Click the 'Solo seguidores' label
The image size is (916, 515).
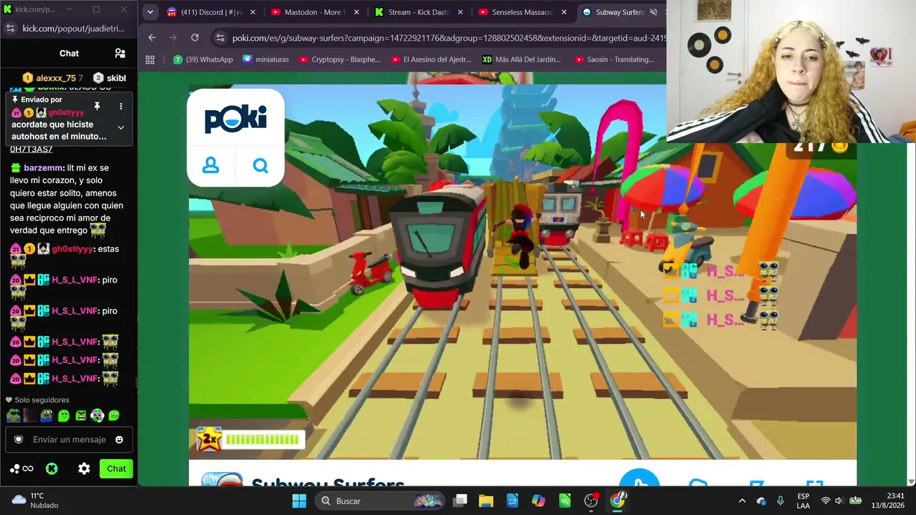point(42,401)
